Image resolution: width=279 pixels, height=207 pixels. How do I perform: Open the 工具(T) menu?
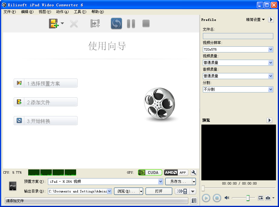tap(80, 12)
